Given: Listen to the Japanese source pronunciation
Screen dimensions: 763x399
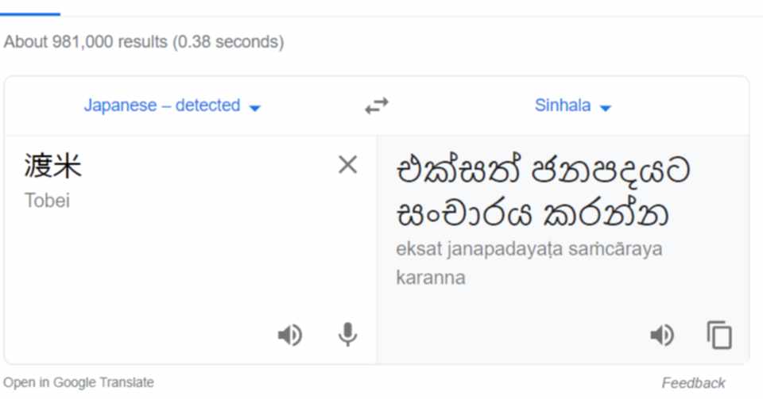Looking at the screenshot, I should [289, 336].
